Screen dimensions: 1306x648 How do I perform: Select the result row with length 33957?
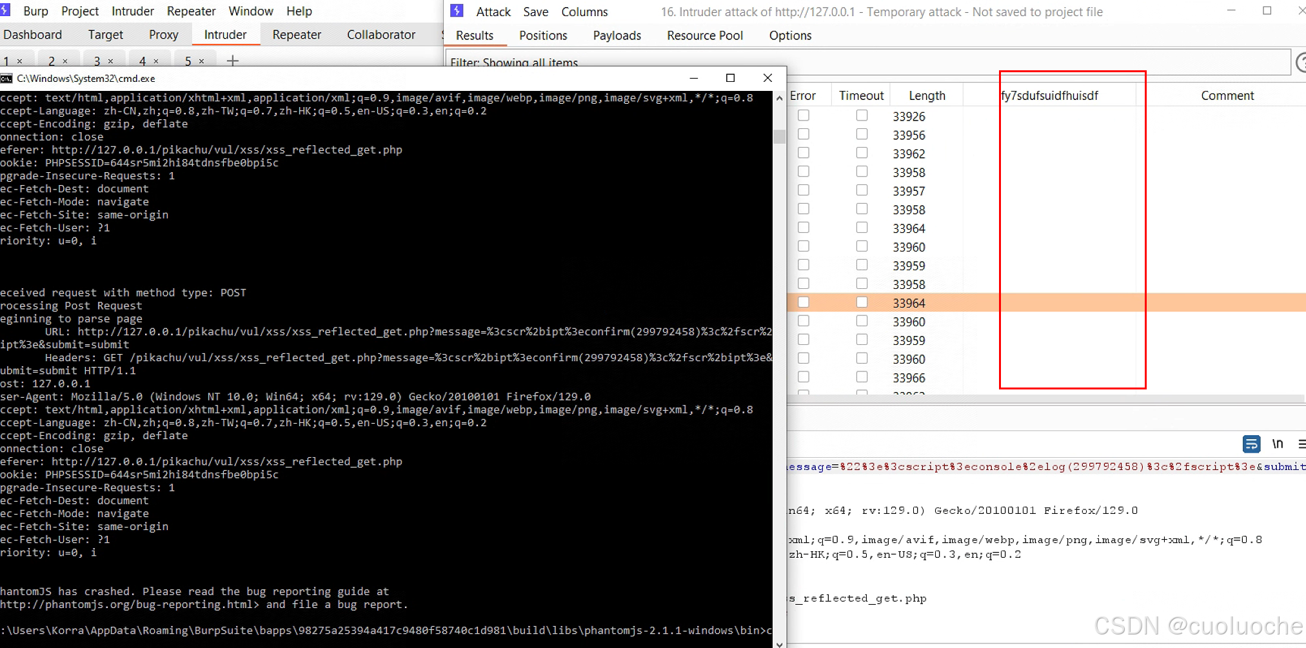tap(1046, 191)
